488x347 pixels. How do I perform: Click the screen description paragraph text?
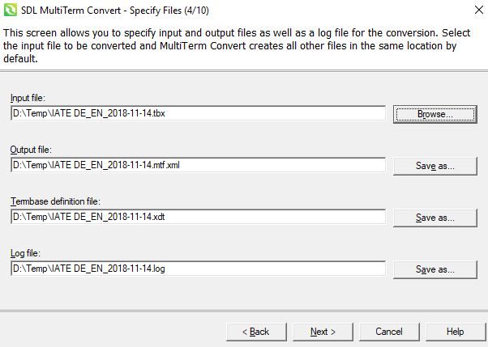pos(235,46)
